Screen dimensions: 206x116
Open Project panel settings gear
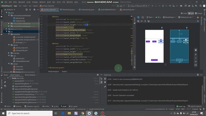click(34, 10)
